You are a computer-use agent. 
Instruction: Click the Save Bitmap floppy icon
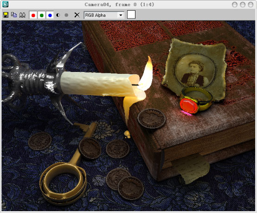pyautogui.click(x=6, y=15)
